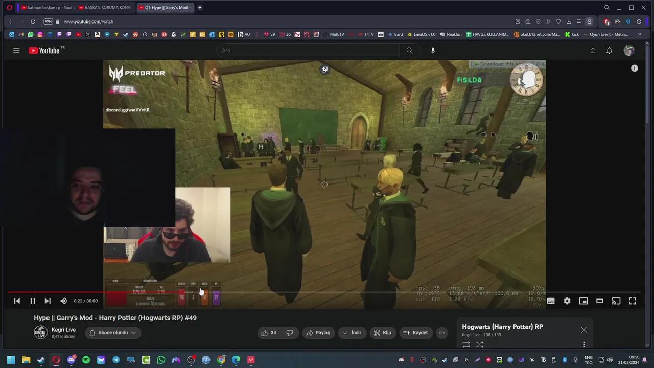Open the Kick bookmark

pyautogui.click(x=572, y=34)
